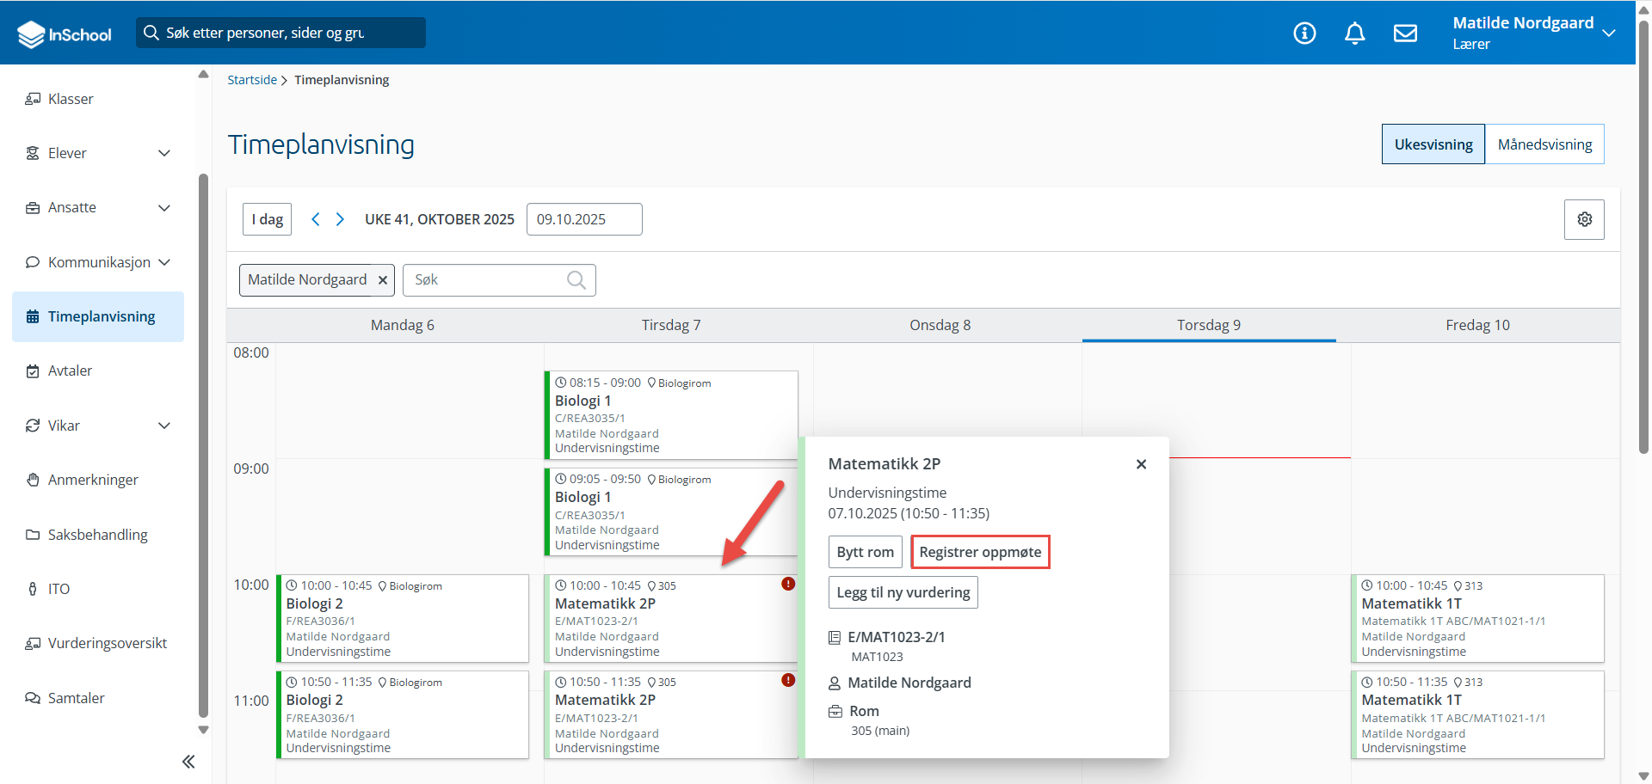Image resolution: width=1652 pixels, height=784 pixels.
Task: Open notifications bell
Action: tap(1354, 34)
